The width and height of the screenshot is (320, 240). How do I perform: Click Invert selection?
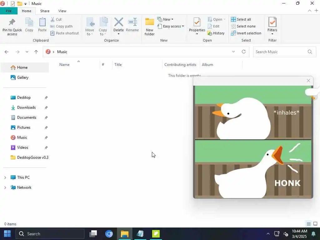pyautogui.click(x=246, y=33)
